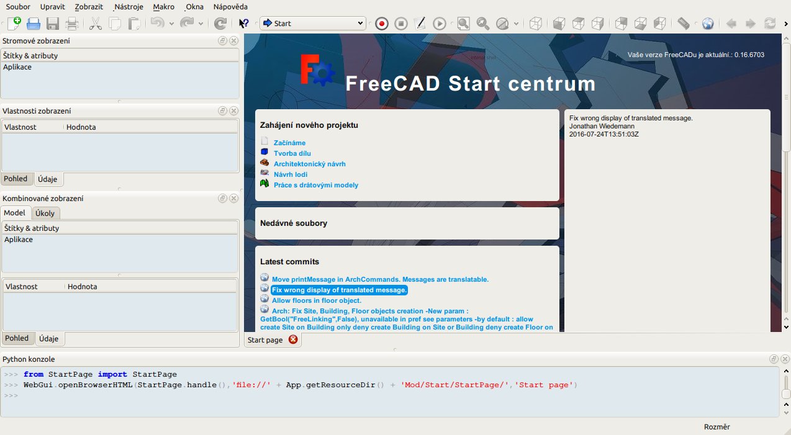Screen dimensions: 791x435
Task: Set the left view cube icon
Action: pos(659,24)
